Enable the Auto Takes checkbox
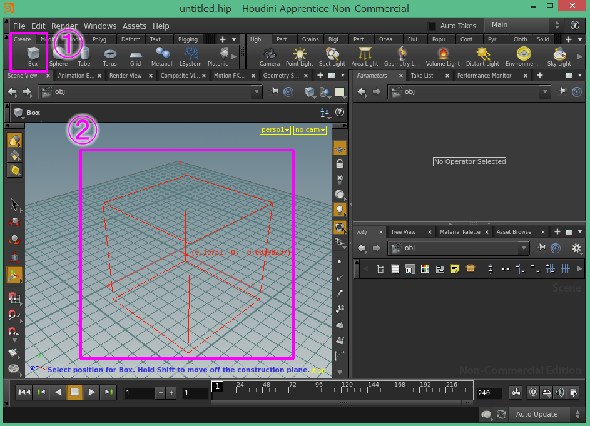 (432, 26)
